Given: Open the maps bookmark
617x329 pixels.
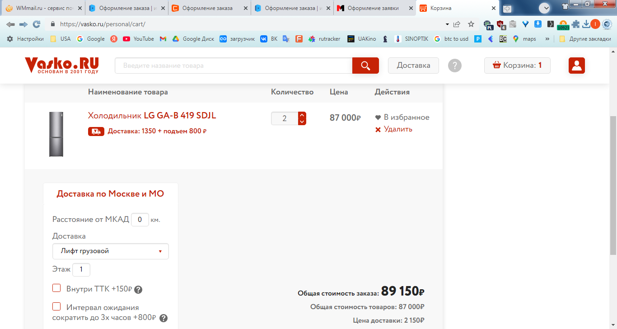Looking at the screenshot, I should pos(524,39).
